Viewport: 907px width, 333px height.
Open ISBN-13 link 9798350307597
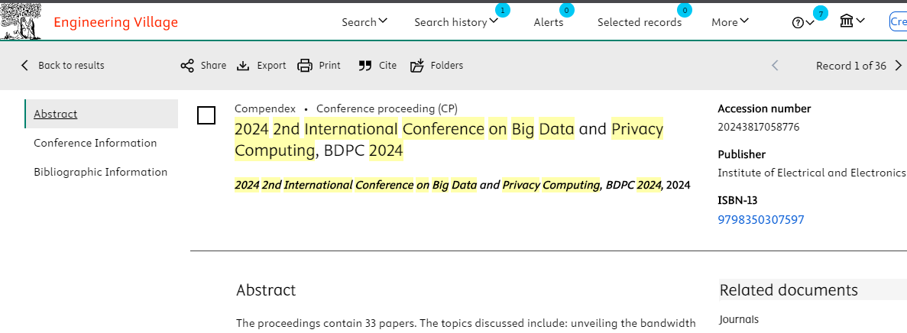[x=760, y=220]
